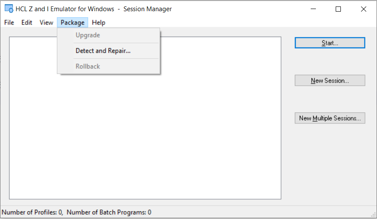Screen dimensions: 377x219
Task: Collapse the open Package menu
Action: pyautogui.click(x=72, y=22)
